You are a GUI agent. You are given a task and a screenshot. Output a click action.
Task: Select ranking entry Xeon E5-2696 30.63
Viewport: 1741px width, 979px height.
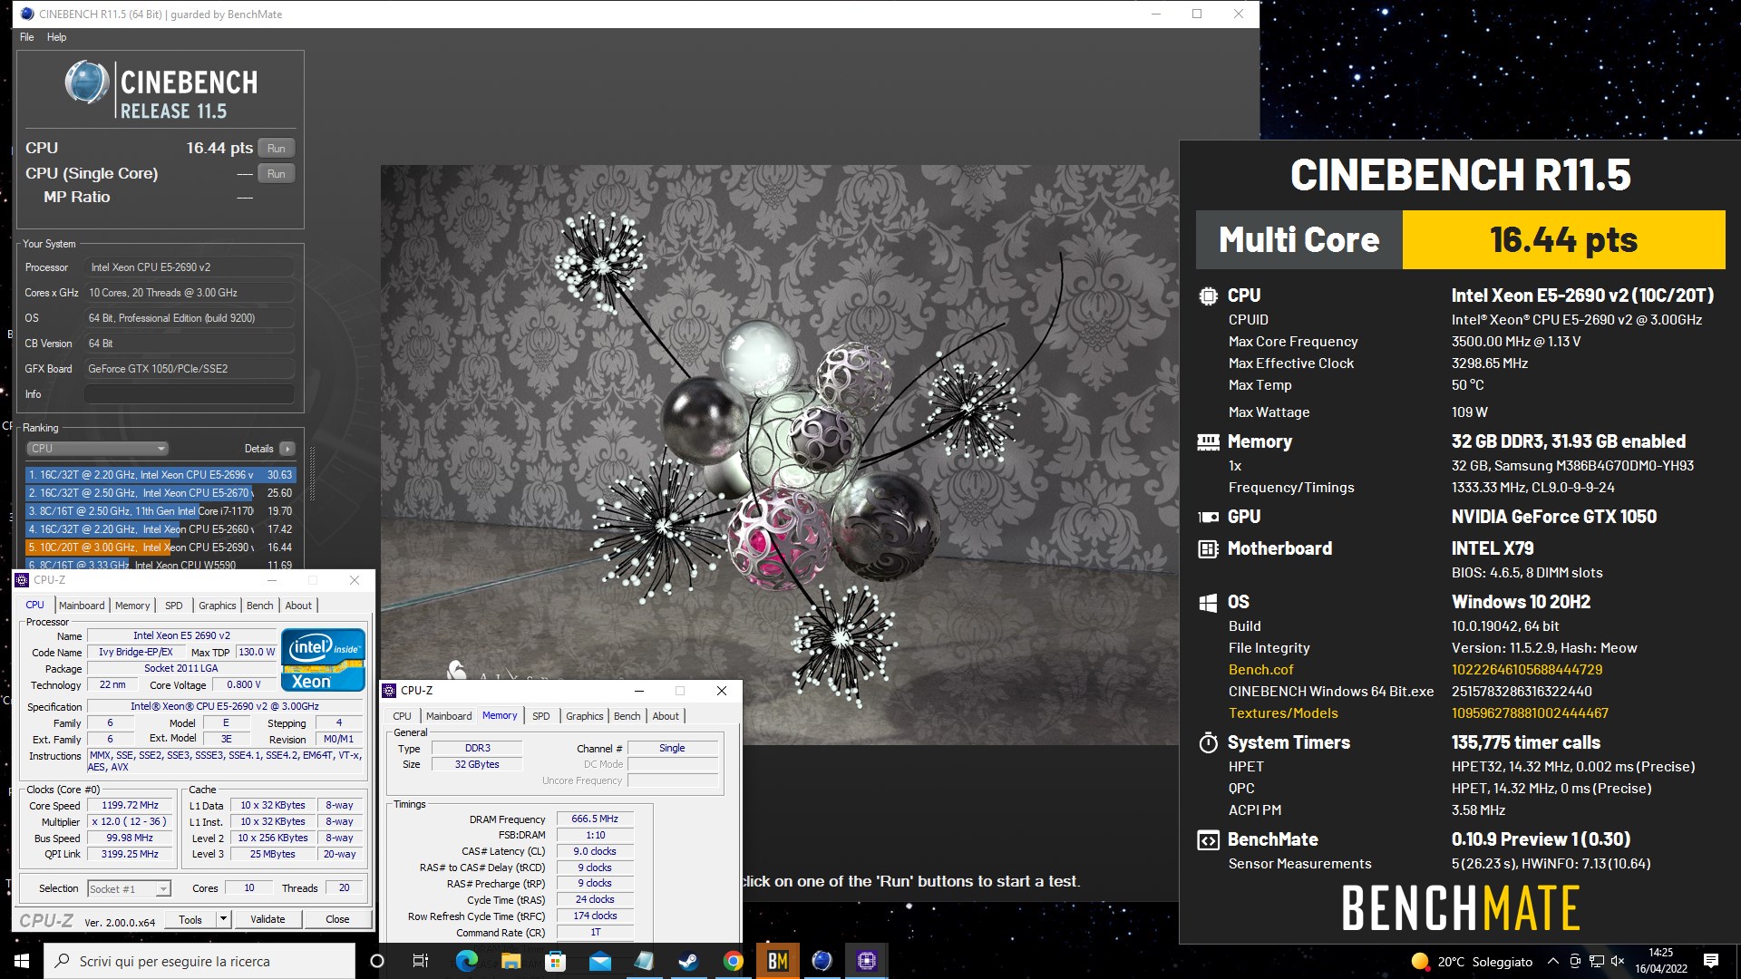(x=160, y=475)
